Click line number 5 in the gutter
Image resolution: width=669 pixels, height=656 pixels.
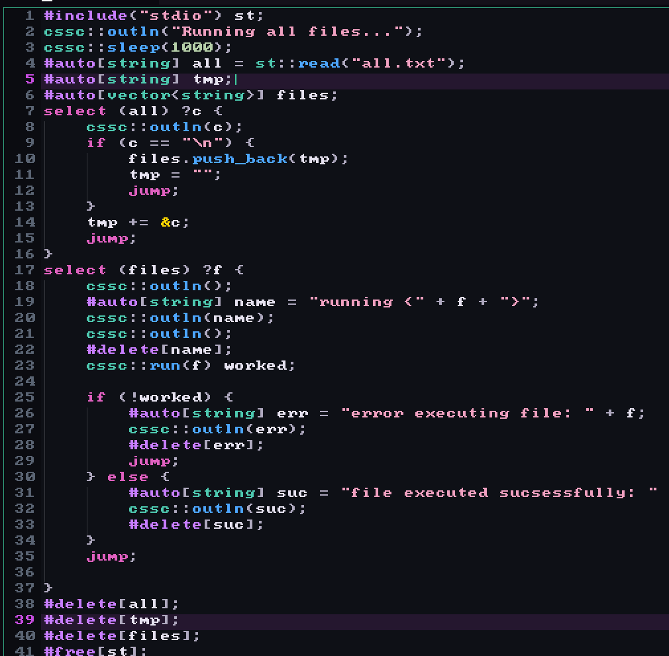point(29,80)
